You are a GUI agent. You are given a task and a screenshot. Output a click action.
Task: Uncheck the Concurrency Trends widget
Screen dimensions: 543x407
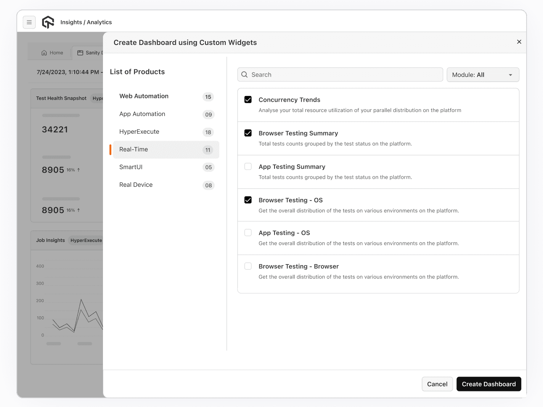point(248,99)
